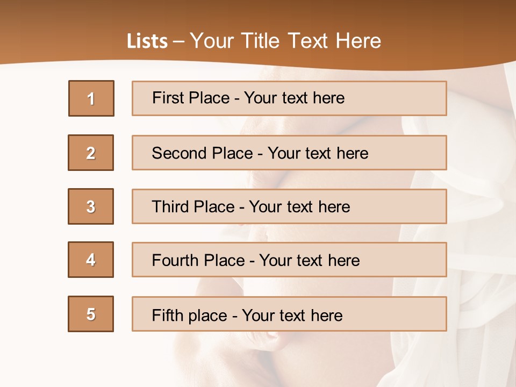Click the word Third in the list
516x387 pixels.
[170, 206]
